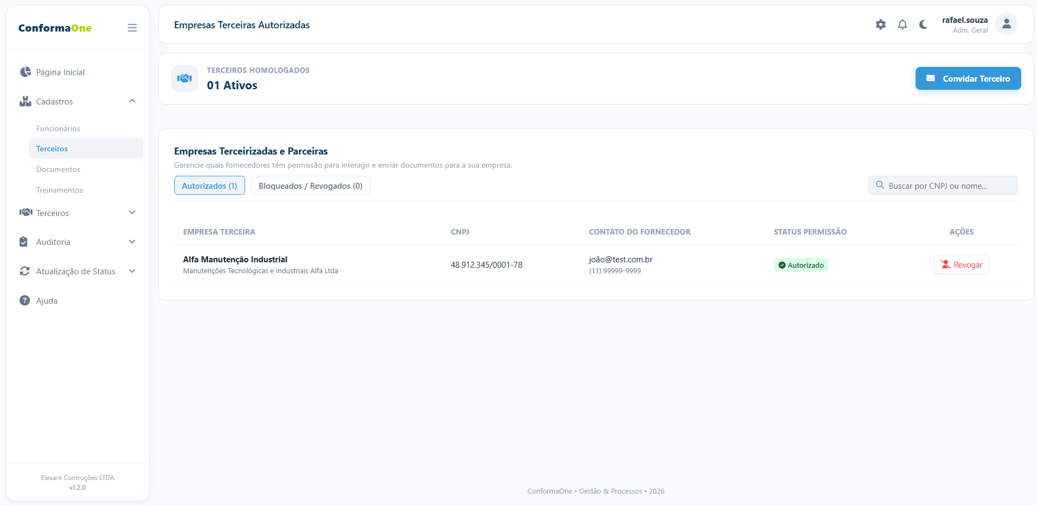The image size is (1037, 505).
Task: Open the notifications bell
Action: point(902,24)
